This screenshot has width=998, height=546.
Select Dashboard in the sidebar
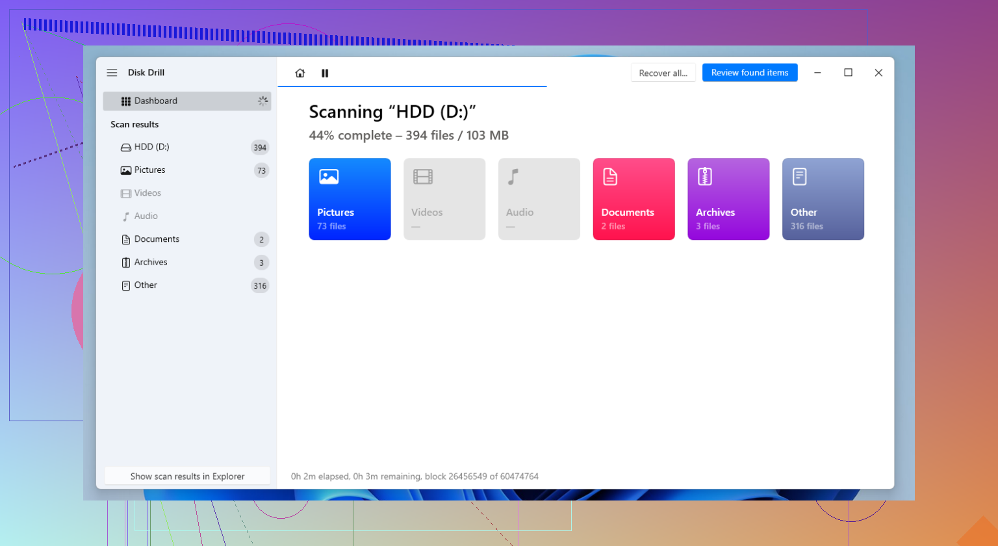(x=187, y=101)
